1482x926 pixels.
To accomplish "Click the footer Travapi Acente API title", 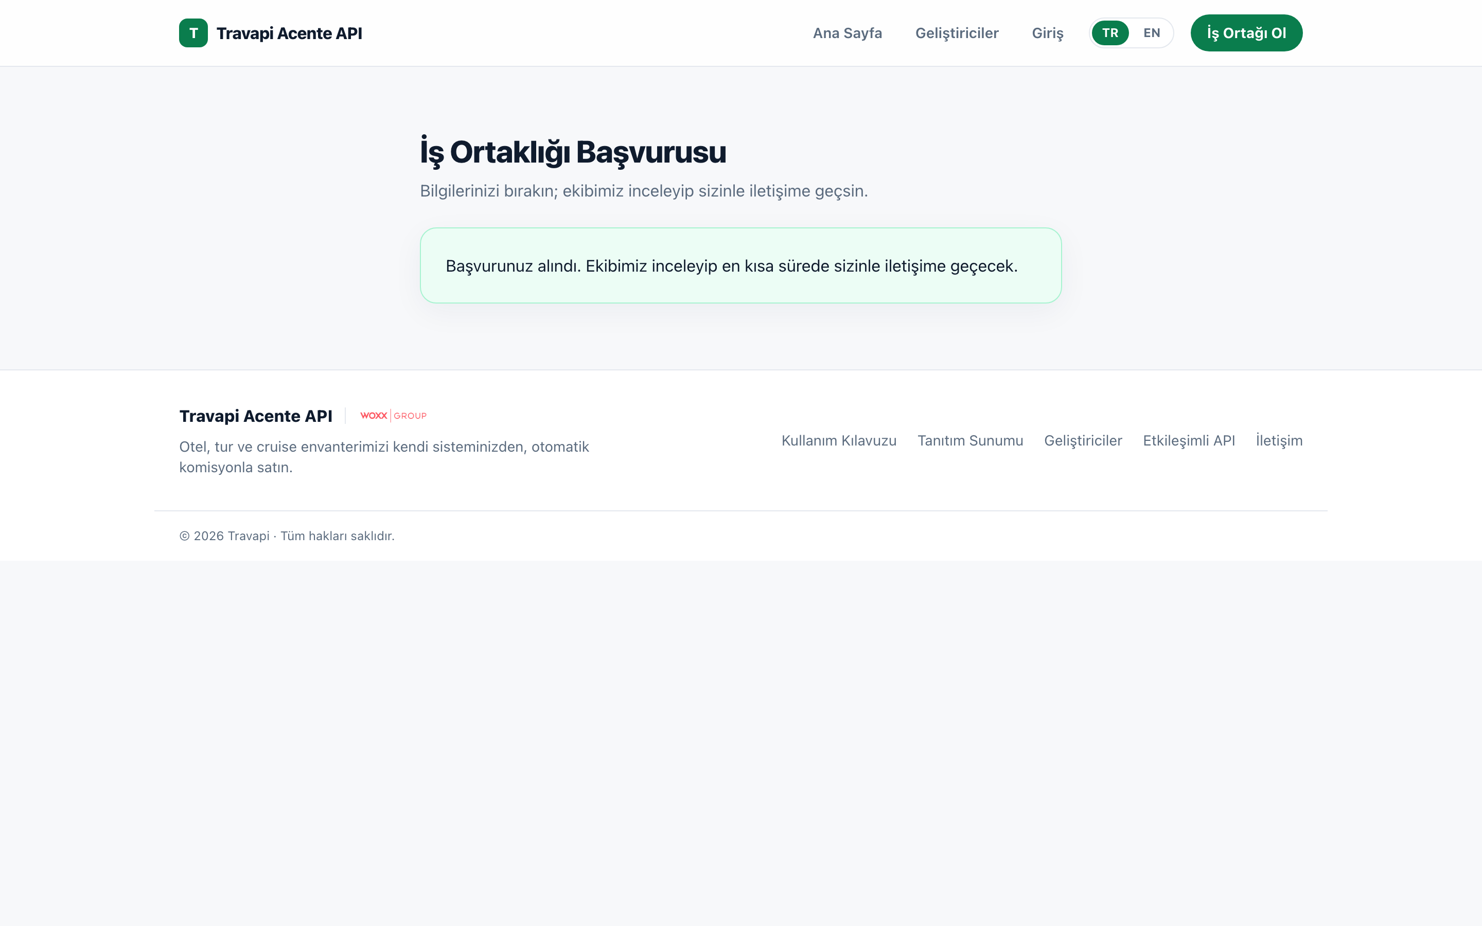I will (255, 416).
